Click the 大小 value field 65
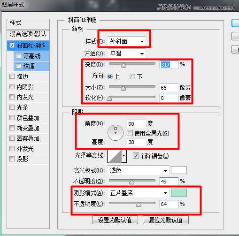Image resolution: width=239 pixels, height=236 pixels. click(x=169, y=88)
